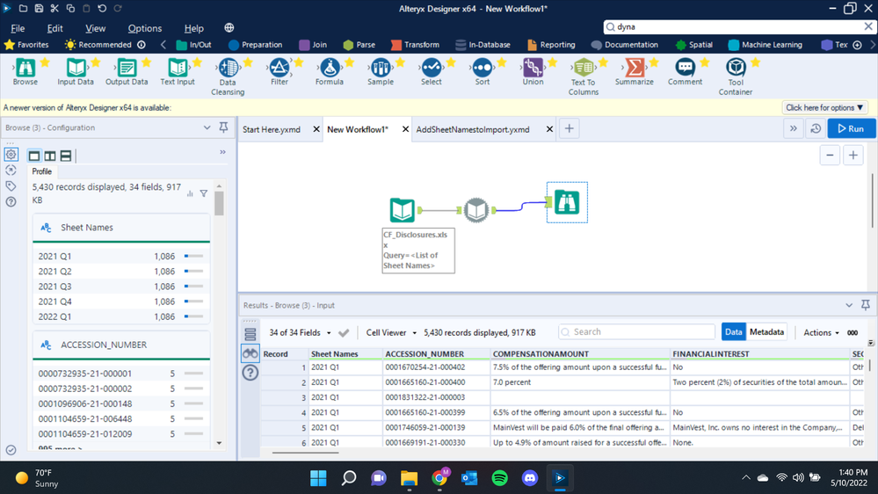The width and height of the screenshot is (878, 494).
Task: Toggle single pane layout view
Action: click(34, 156)
